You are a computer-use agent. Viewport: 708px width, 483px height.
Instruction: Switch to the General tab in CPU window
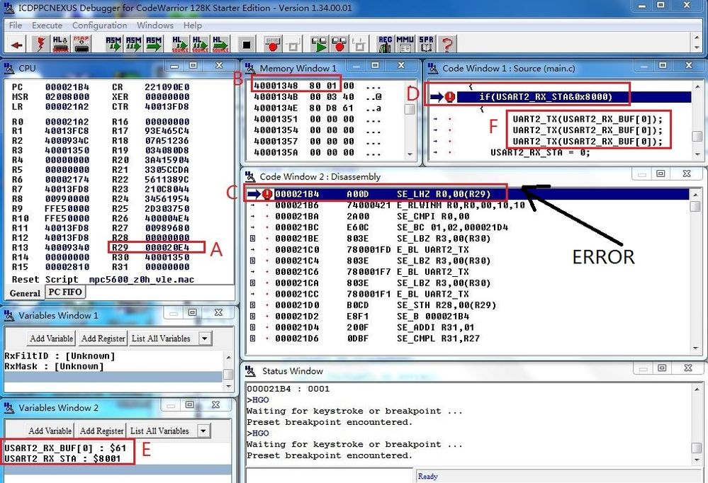point(25,293)
